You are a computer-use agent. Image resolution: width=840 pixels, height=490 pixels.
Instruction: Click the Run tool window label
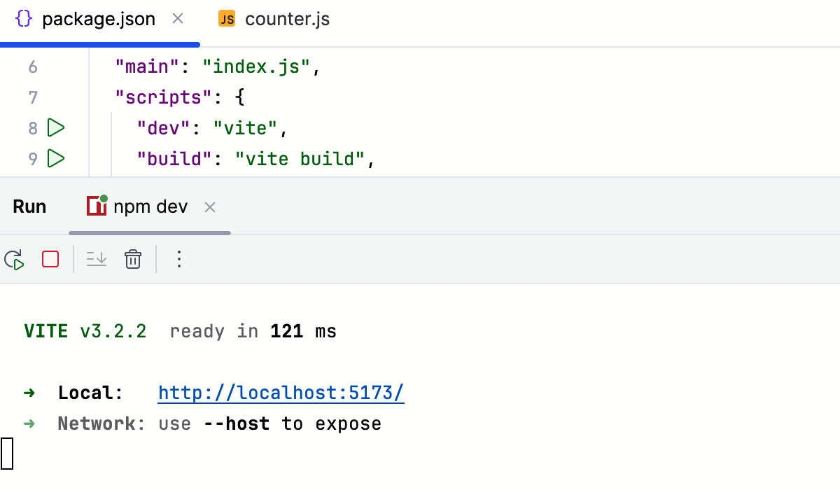click(29, 206)
